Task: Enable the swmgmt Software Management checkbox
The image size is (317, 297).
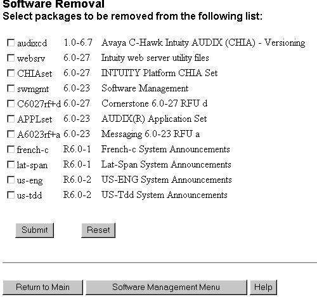Action: [11, 88]
